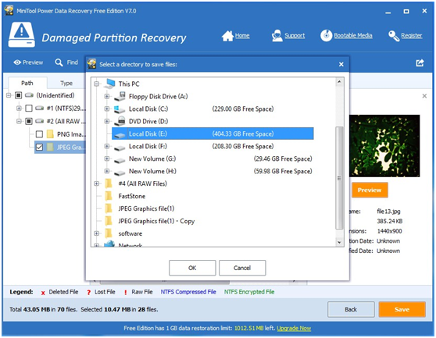The image size is (436, 338).
Task: Click the New Volume (G:) drive icon
Action: (120, 160)
